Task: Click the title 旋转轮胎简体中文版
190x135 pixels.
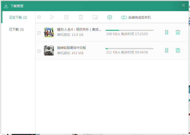Action: 72,48
